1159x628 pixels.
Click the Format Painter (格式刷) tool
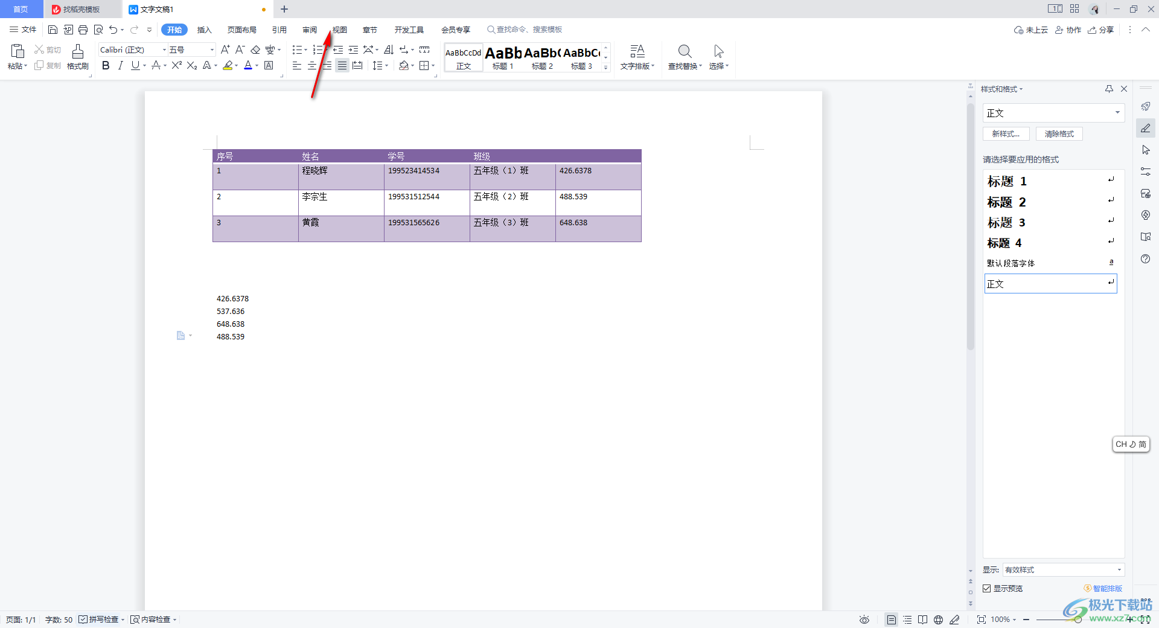tap(77, 57)
